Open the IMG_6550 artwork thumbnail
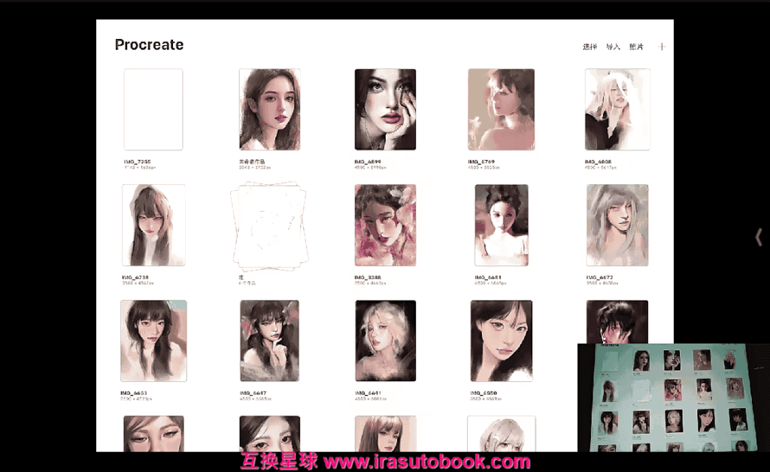Viewport: 770px width, 472px height. [502, 341]
